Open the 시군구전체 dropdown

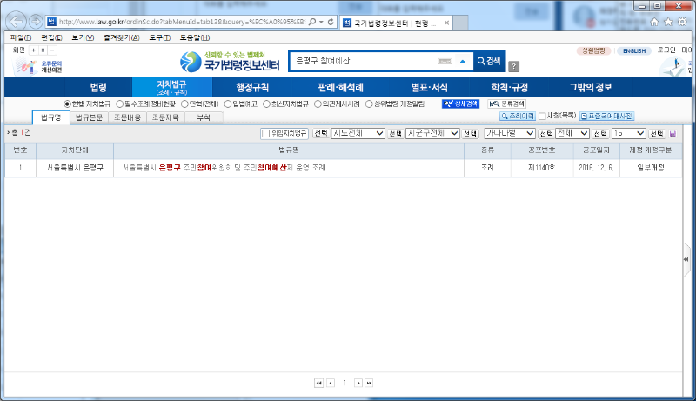(x=432, y=133)
